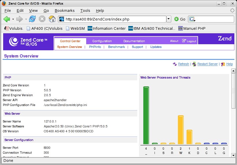
Task: Open the Bookmarks menu
Action: [x=65, y=11]
